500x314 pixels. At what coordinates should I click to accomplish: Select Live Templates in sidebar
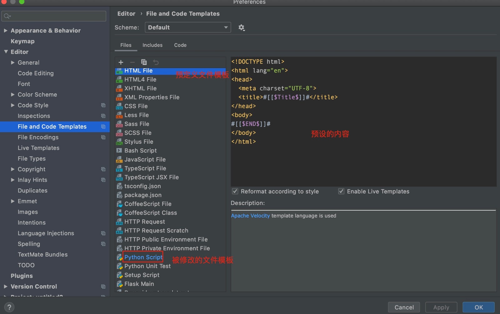coord(38,148)
